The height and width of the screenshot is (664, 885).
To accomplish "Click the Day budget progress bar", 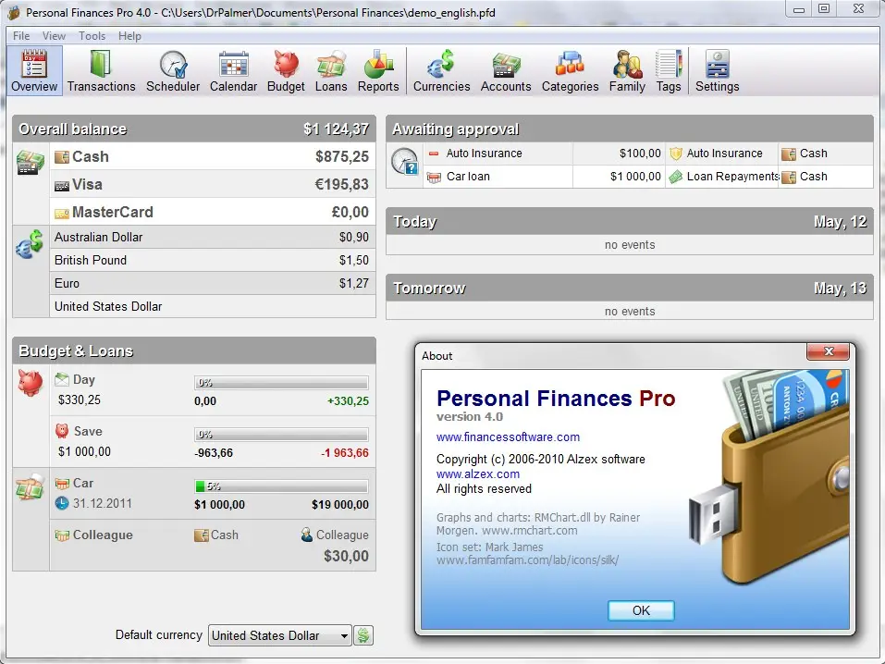I will point(281,383).
